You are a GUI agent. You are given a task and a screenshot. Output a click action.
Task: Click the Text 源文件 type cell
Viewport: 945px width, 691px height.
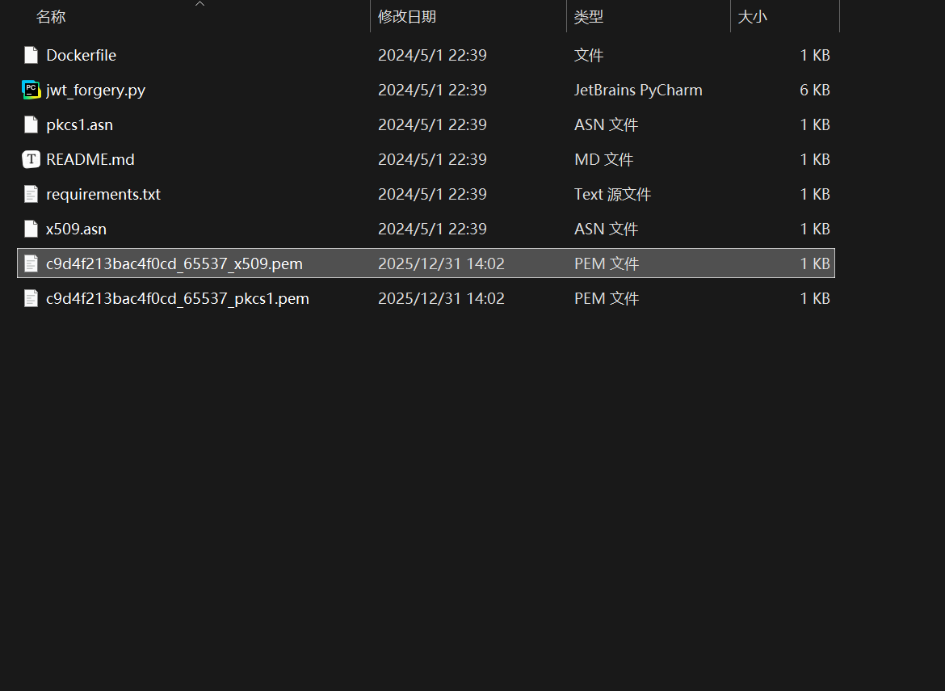(612, 194)
